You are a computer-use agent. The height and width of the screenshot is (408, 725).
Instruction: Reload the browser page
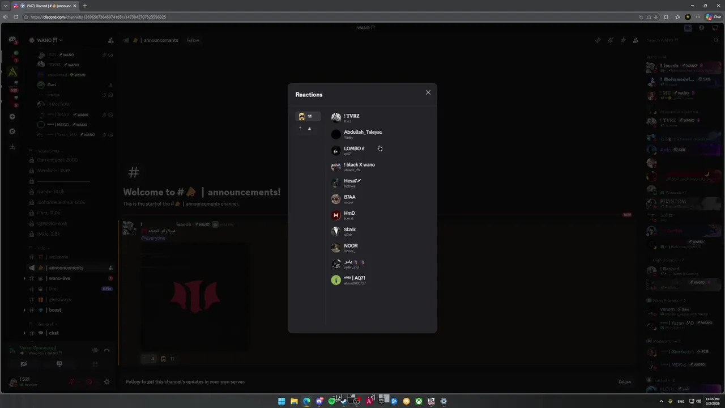click(x=16, y=17)
